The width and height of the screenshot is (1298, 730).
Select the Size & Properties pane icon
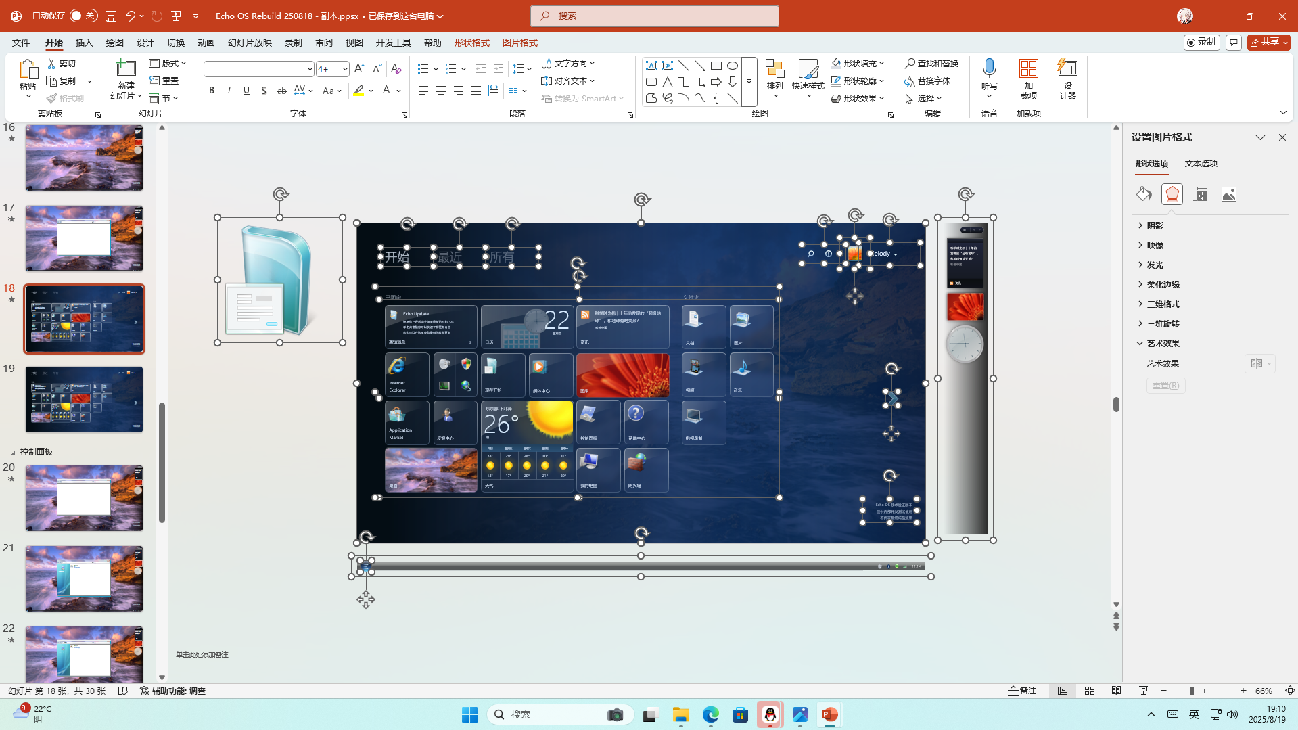tap(1201, 195)
